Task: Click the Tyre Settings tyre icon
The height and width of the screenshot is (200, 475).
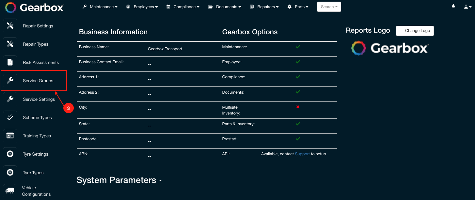Action: click(x=10, y=154)
